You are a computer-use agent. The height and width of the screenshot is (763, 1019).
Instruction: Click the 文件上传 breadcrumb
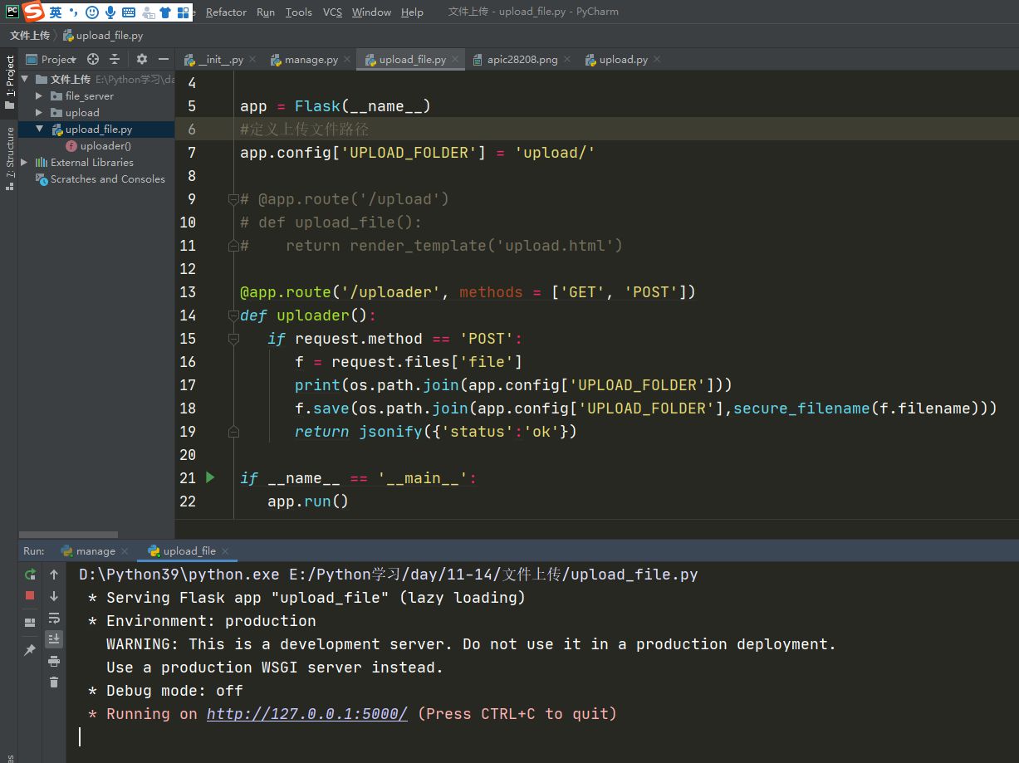(x=29, y=36)
